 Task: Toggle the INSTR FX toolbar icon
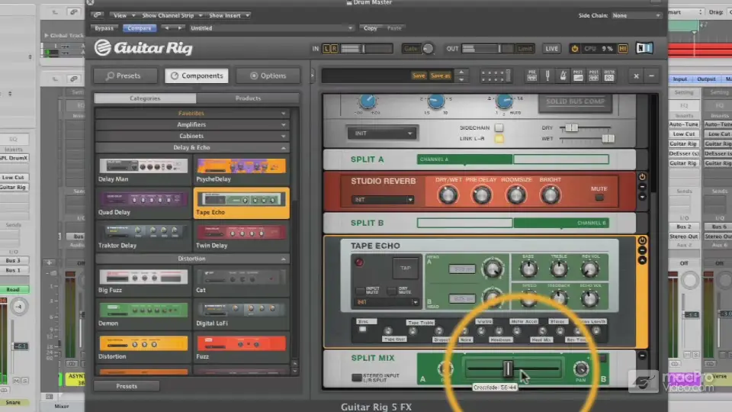tap(609, 76)
